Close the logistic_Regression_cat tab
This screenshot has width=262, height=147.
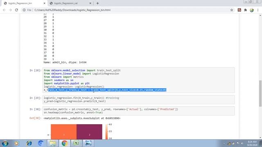click(90, 3)
